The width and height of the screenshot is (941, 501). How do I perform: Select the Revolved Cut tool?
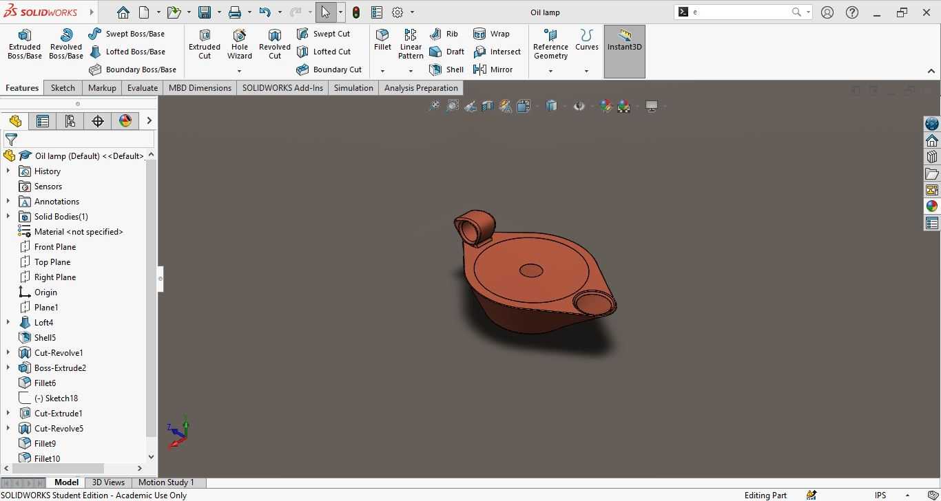(x=275, y=44)
